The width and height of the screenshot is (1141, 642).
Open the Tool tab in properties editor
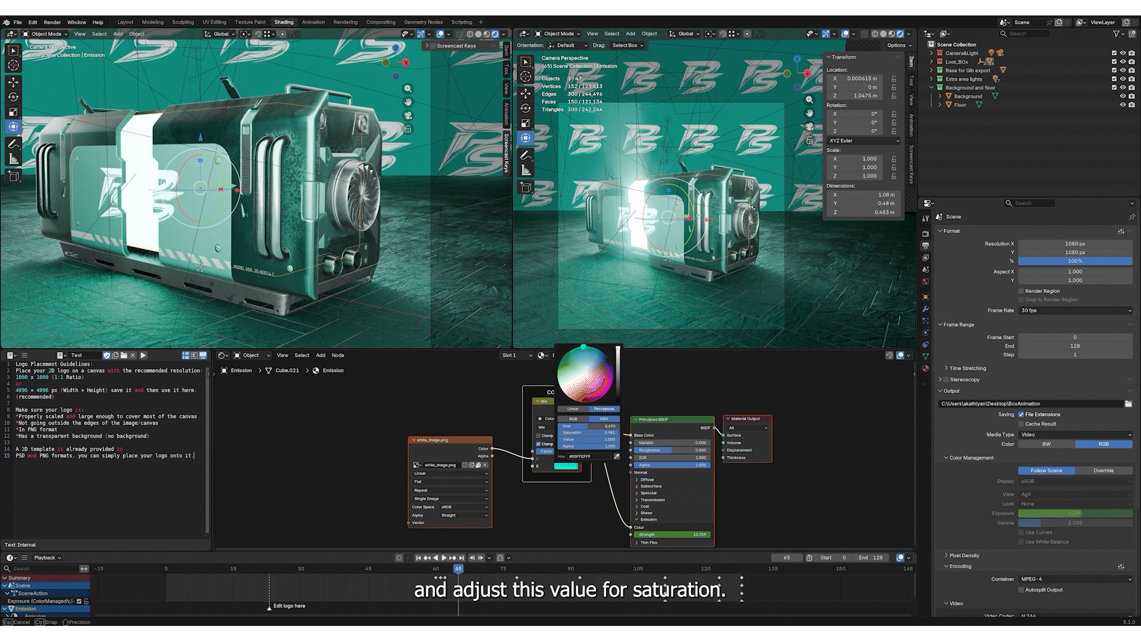[925, 219]
